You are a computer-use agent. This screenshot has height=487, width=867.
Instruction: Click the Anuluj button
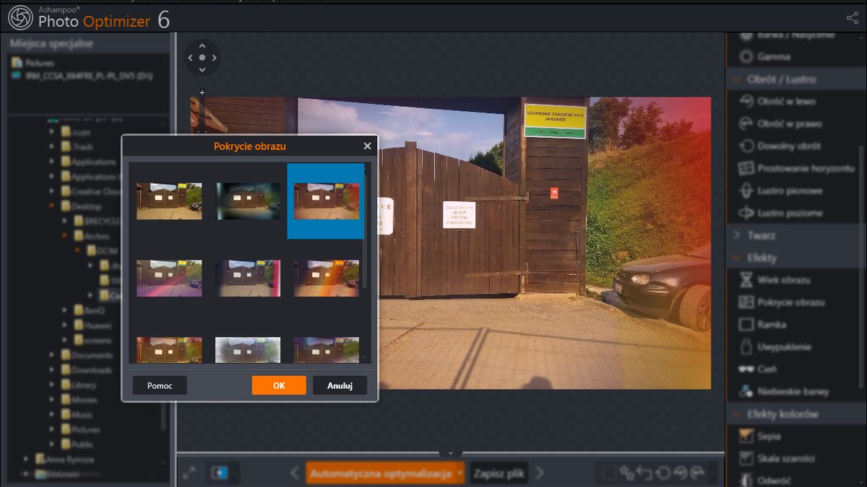[x=340, y=385]
